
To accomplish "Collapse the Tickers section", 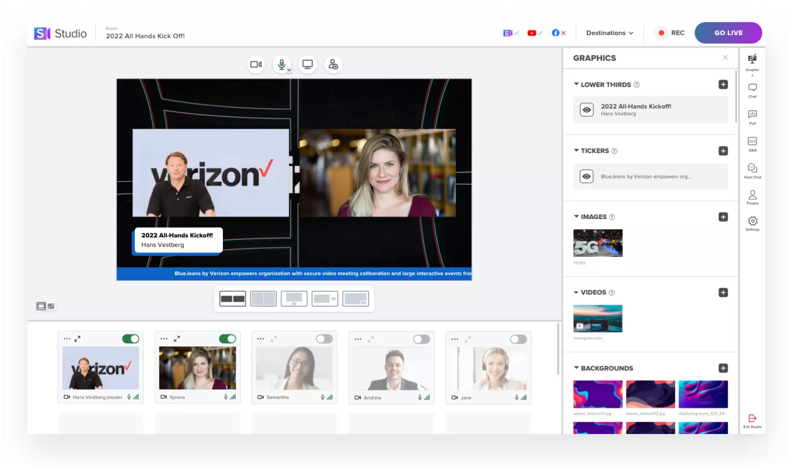I will tap(576, 150).
